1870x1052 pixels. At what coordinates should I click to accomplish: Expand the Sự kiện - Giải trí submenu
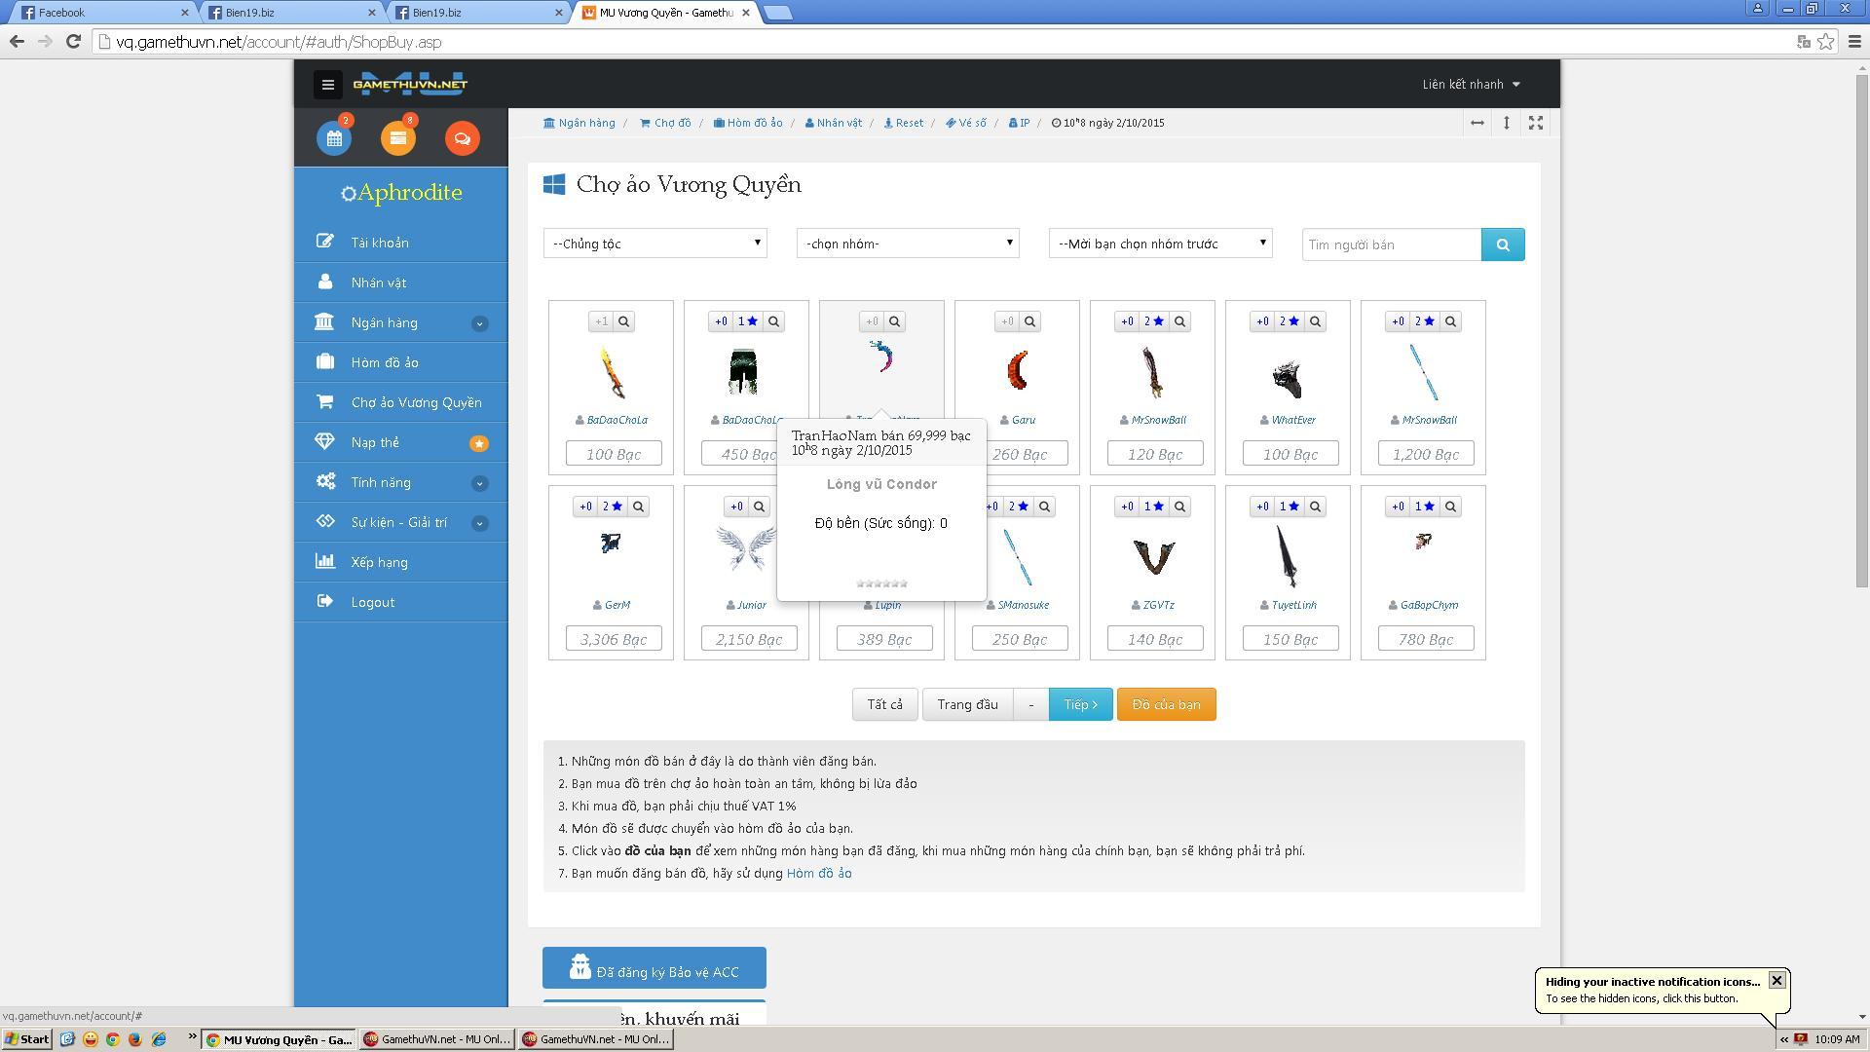(479, 523)
